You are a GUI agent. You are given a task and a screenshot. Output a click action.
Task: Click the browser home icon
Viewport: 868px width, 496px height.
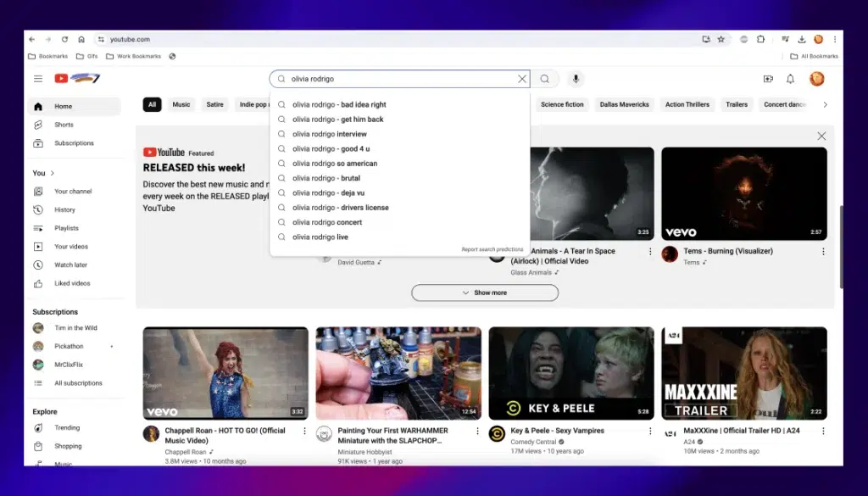(81, 39)
